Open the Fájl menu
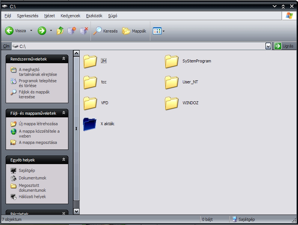The image size is (298, 225). [x=8, y=16]
